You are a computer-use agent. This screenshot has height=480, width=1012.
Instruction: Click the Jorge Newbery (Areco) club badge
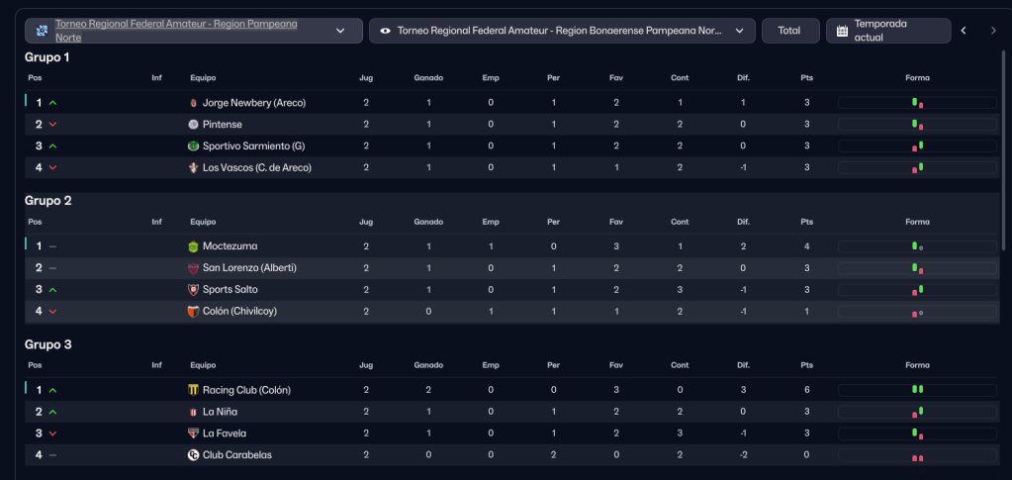tap(193, 103)
